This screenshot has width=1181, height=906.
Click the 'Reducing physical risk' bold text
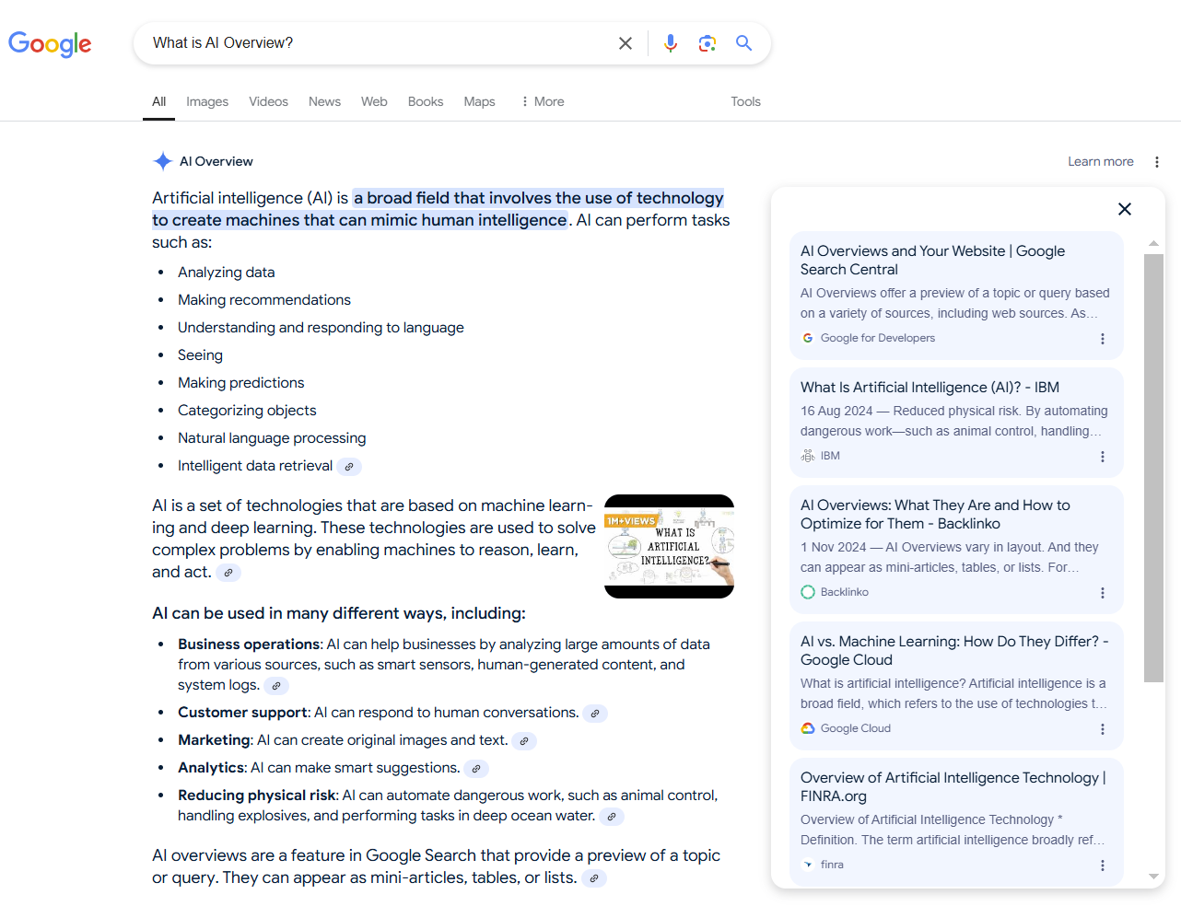258,796
